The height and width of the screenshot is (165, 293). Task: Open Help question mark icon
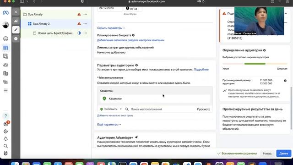5,116
